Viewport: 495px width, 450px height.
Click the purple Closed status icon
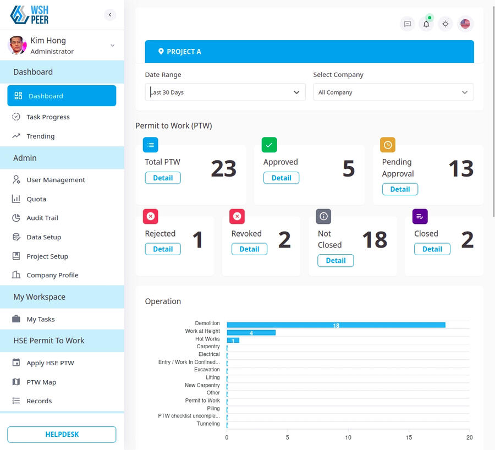(x=420, y=216)
